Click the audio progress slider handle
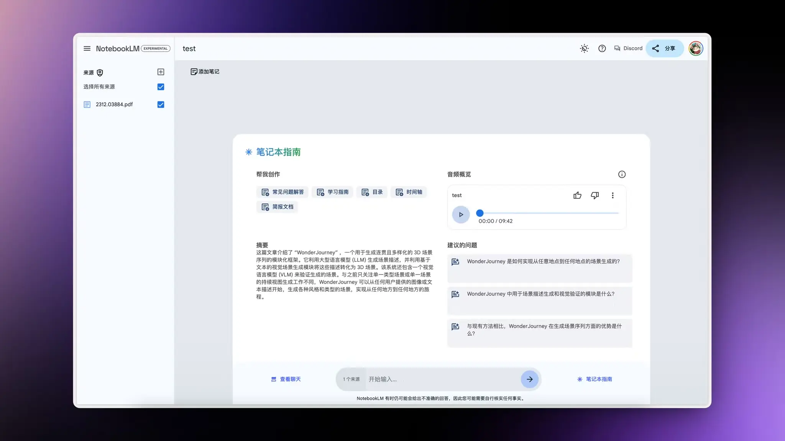 click(480, 213)
